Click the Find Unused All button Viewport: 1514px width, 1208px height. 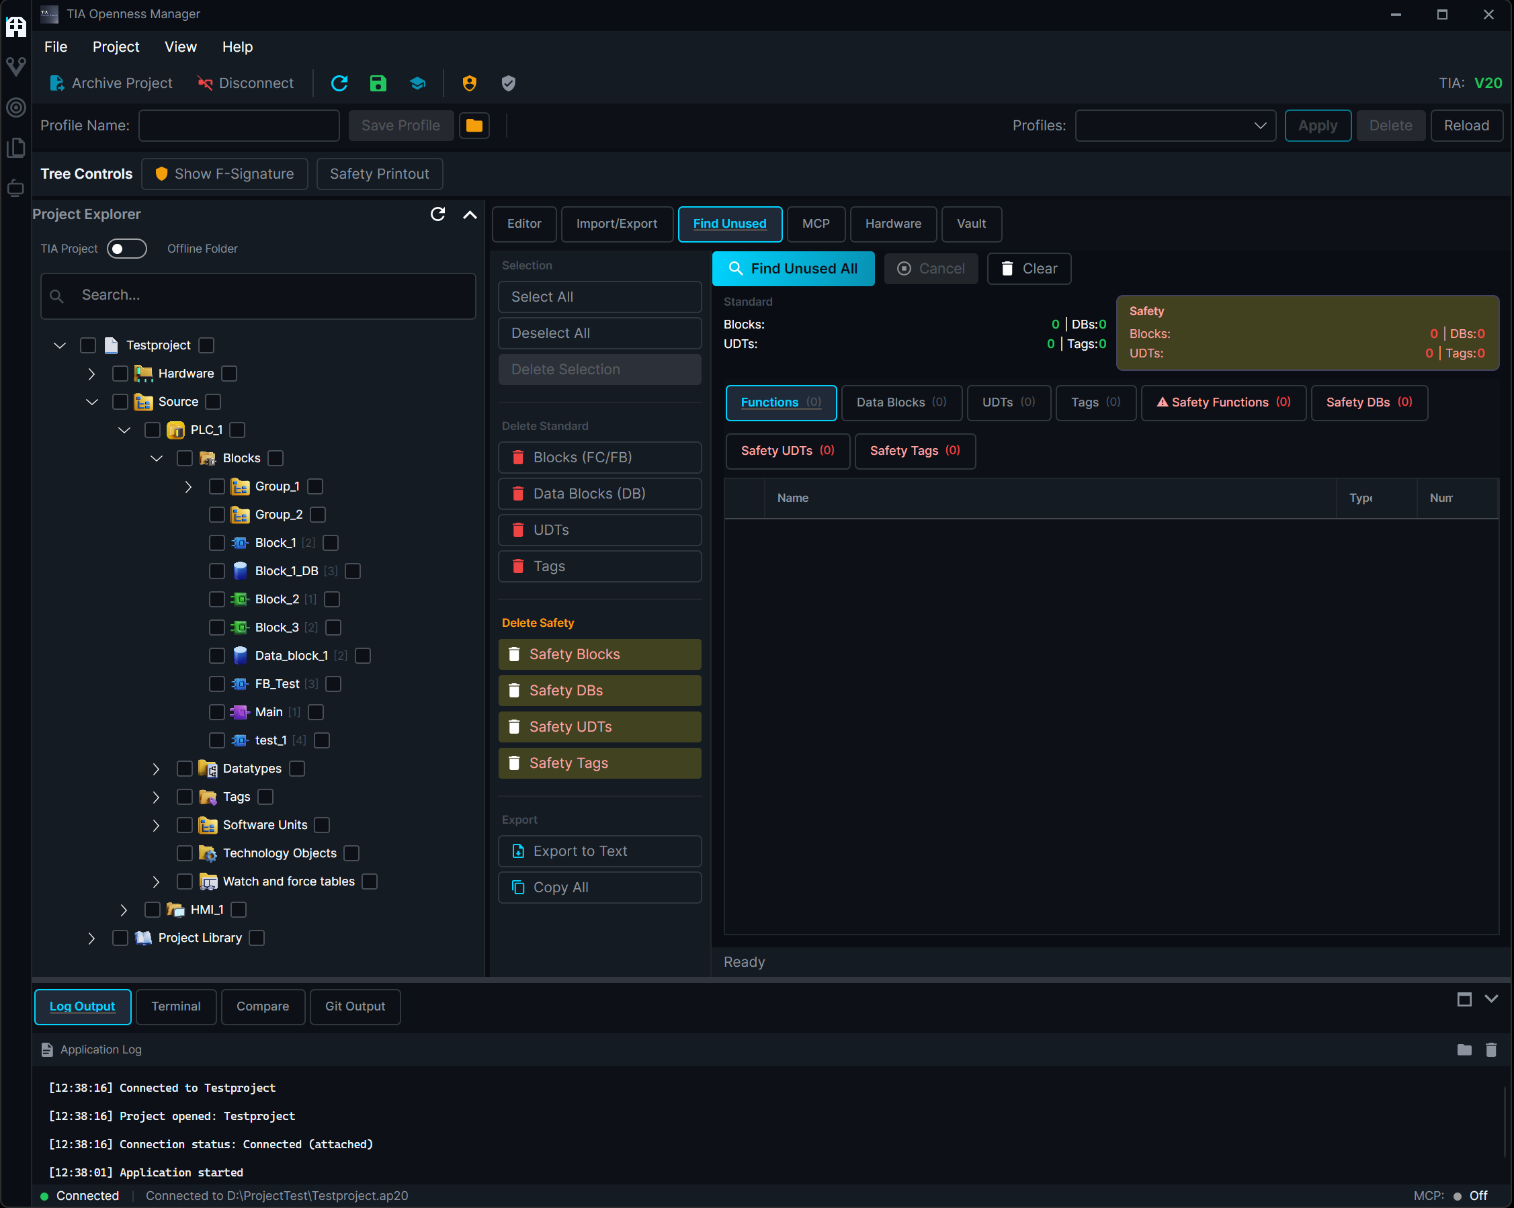793,269
